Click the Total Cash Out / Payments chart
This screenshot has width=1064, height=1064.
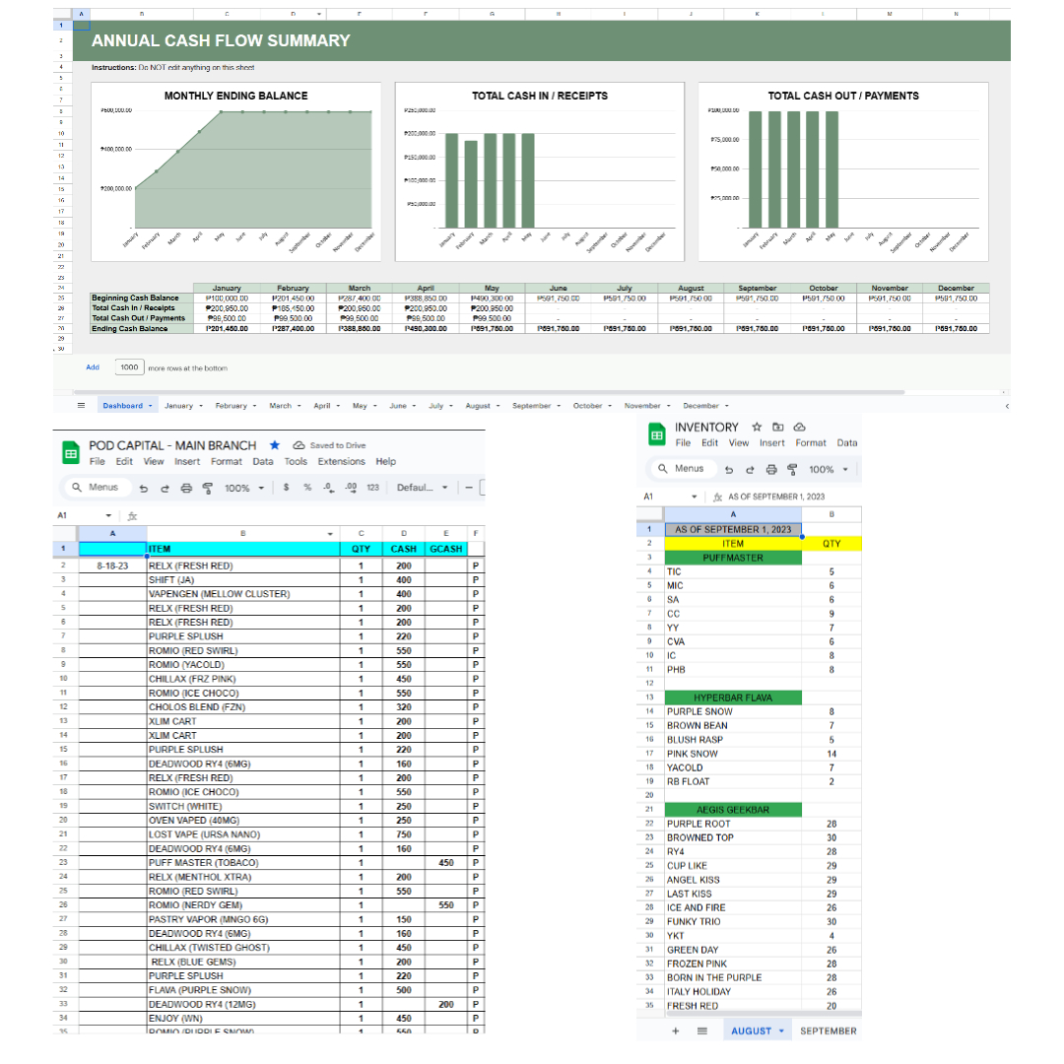tap(843, 171)
